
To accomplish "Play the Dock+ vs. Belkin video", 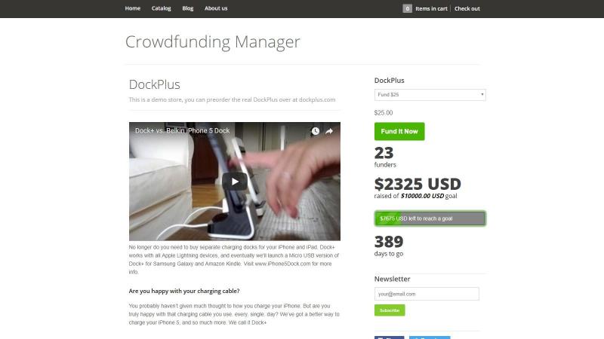I will click(235, 182).
